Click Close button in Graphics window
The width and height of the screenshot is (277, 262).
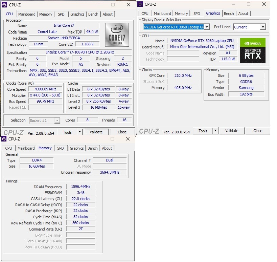point(258,131)
